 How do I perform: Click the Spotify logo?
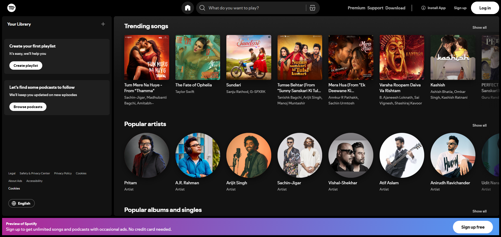(x=11, y=8)
